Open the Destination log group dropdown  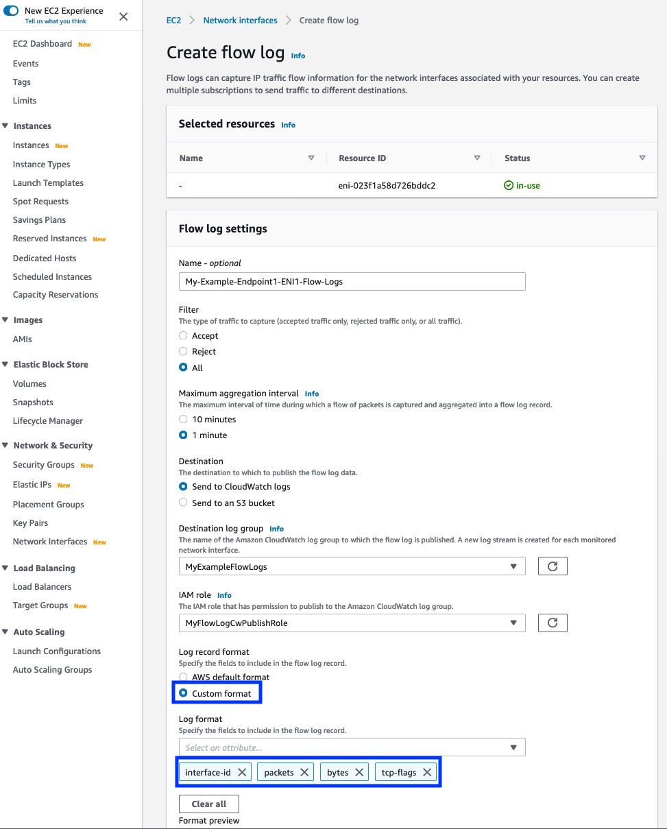352,566
